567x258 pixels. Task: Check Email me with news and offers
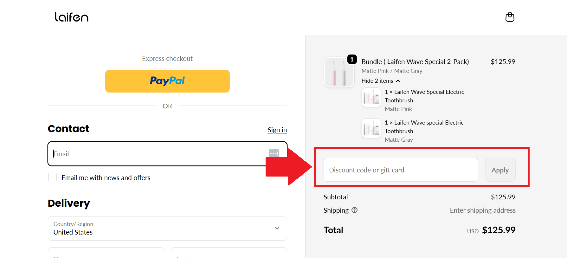[53, 177]
